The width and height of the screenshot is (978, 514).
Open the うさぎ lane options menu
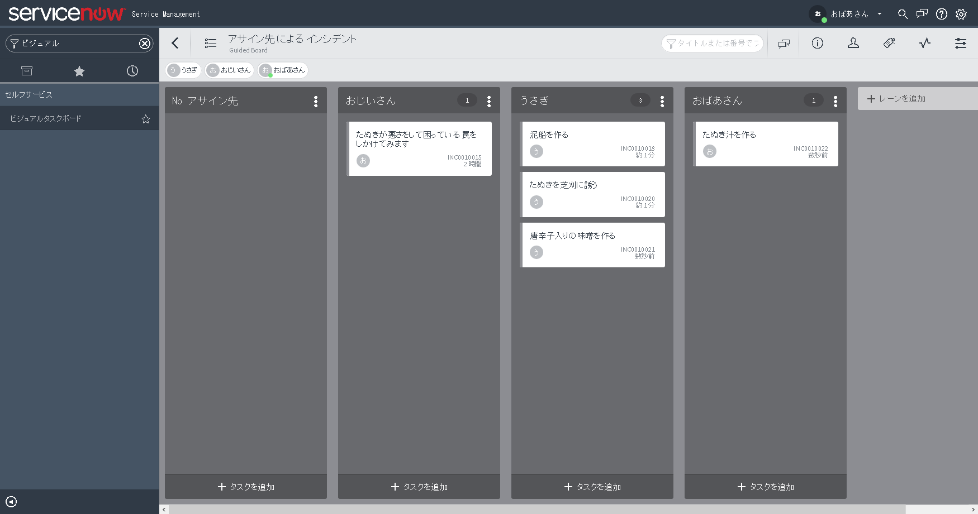[662, 100]
